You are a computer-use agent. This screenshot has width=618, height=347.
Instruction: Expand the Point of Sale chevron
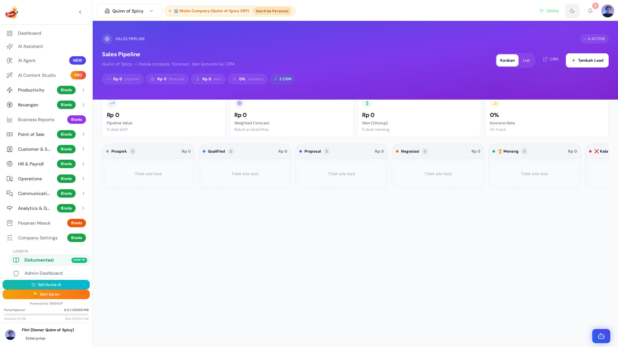point(83,134)
